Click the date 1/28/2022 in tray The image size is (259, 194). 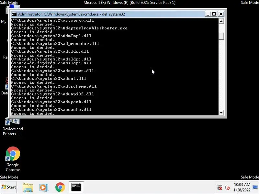[242, 190]
